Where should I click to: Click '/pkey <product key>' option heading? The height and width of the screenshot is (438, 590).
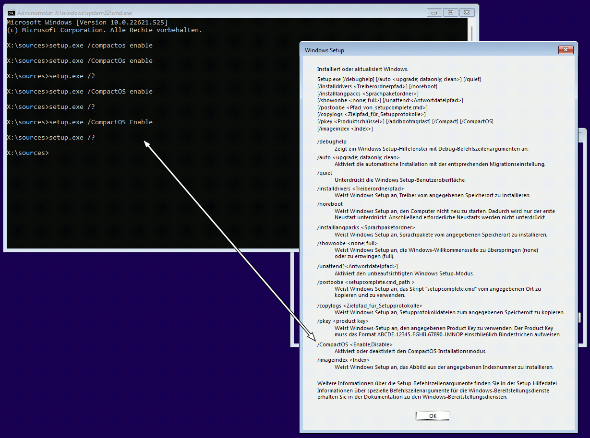tap(343, 321)
